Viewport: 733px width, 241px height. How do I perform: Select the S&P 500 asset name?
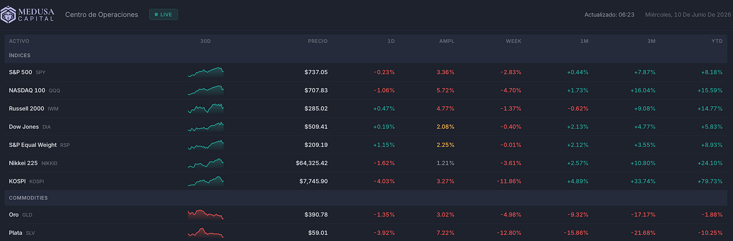point(21,72)
